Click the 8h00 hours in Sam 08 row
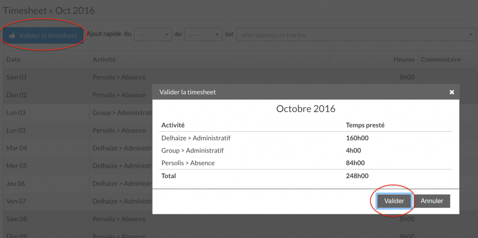Screen dimensions: 478x238 407,219
